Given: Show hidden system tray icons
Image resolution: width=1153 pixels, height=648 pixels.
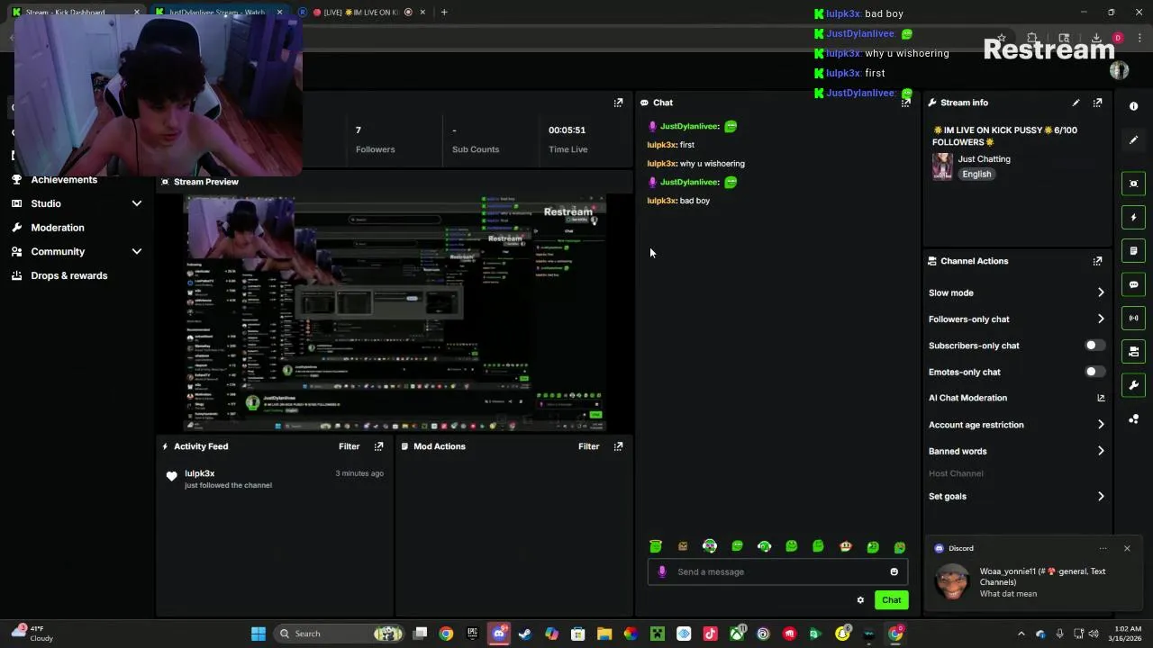Looking at the screenshot, I should tap(1021, 634).
